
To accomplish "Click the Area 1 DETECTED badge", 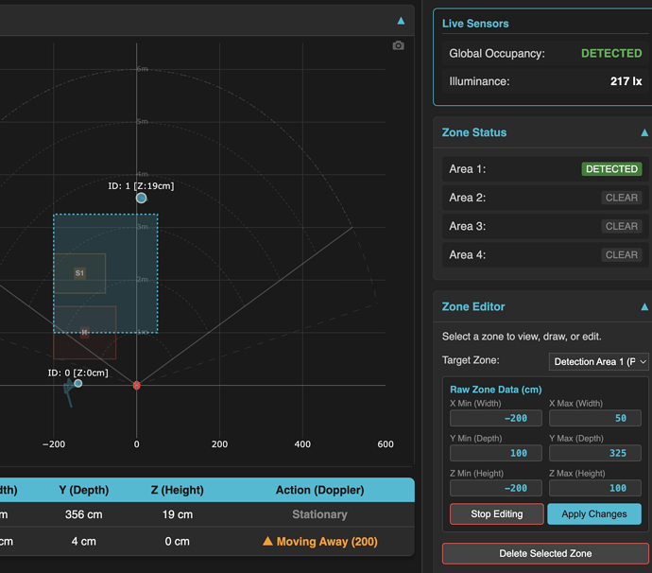I will coord(611,169).
